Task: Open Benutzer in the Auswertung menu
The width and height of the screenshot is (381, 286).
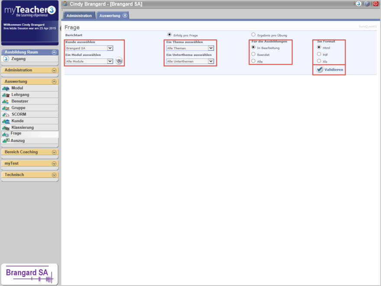Action: tap(20, 101)
